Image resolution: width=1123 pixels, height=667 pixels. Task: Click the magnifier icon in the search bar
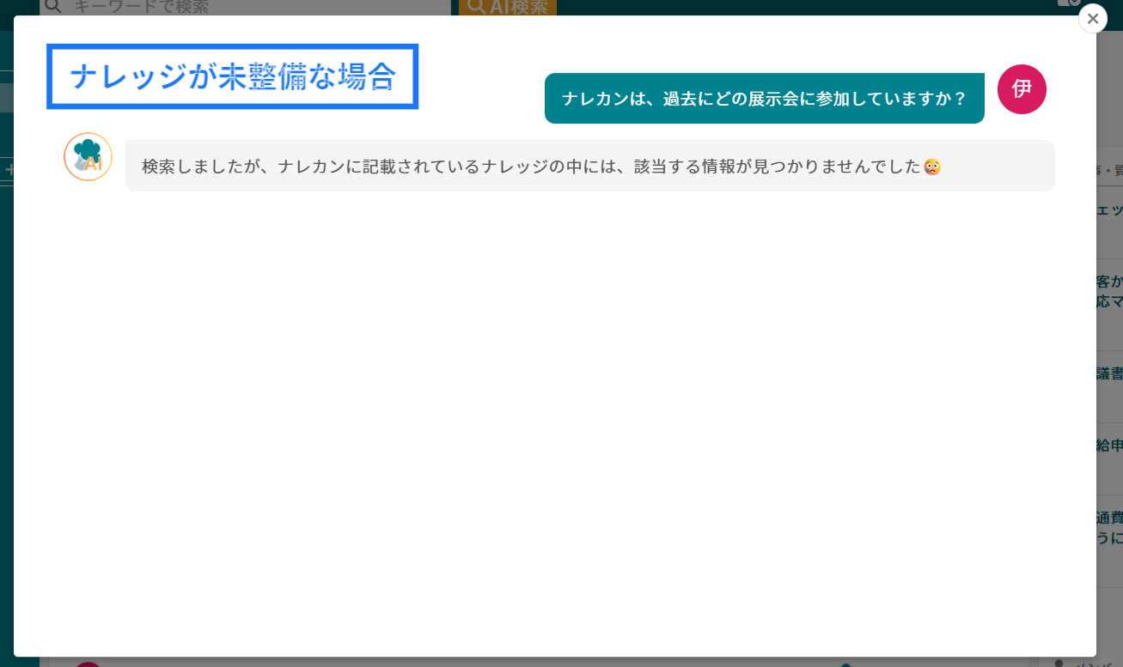[x=53, y=6]
